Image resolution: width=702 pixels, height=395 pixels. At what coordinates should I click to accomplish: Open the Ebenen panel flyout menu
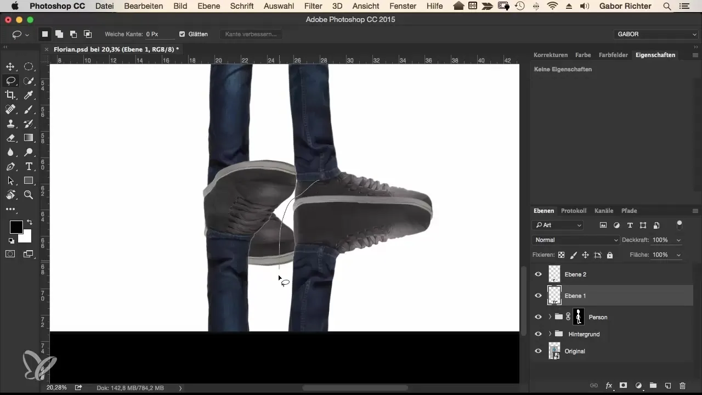[695, 211]
